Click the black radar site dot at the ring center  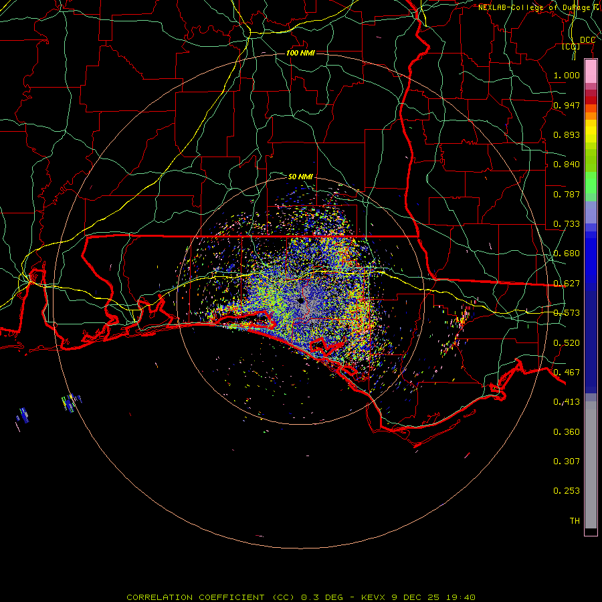tap(301, 300)
